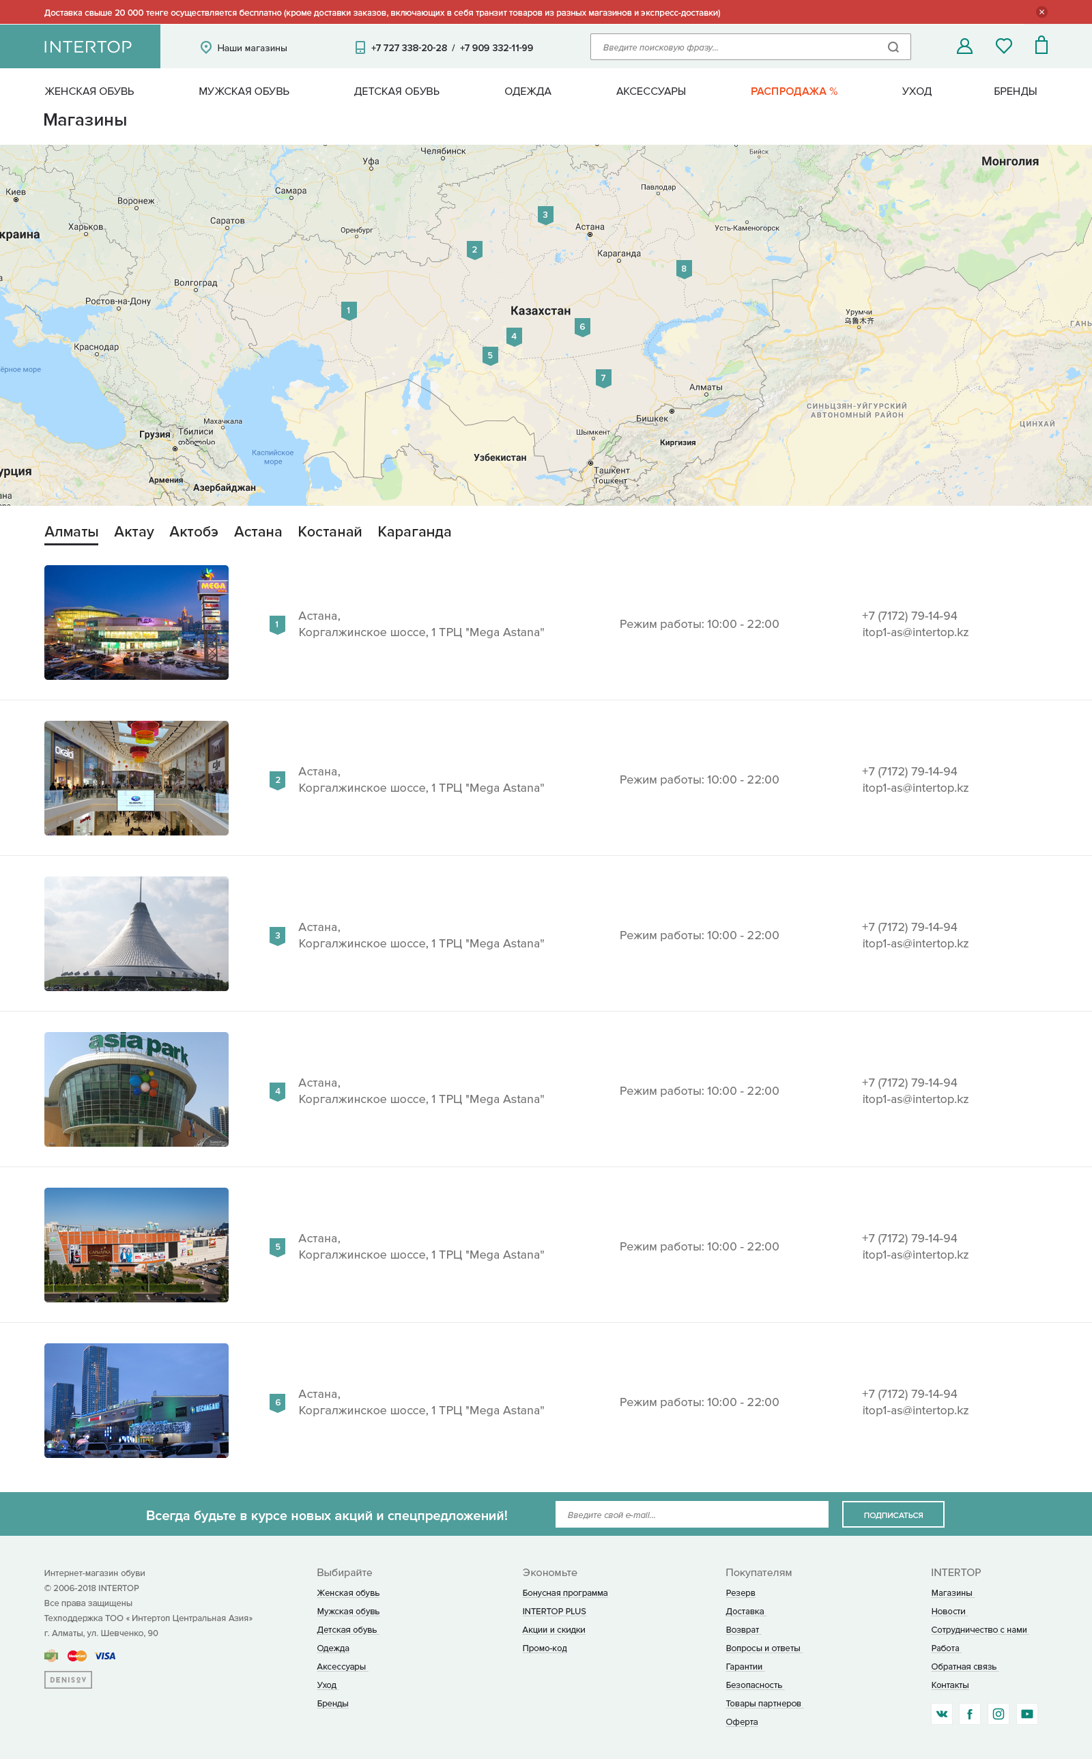Click store list badge number 3

coord(277,936)
